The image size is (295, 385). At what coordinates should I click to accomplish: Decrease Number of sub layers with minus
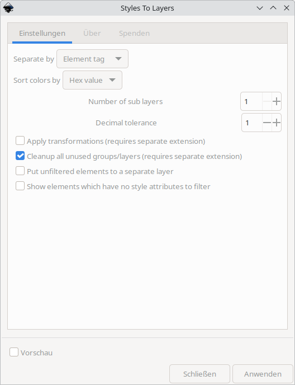click(x=267, y=101)
